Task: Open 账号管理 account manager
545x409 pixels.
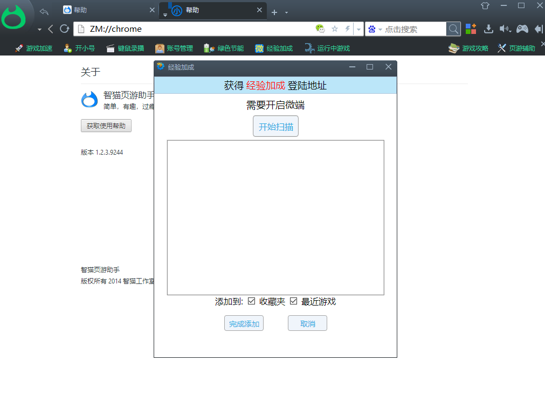Action: click(174, 48)
